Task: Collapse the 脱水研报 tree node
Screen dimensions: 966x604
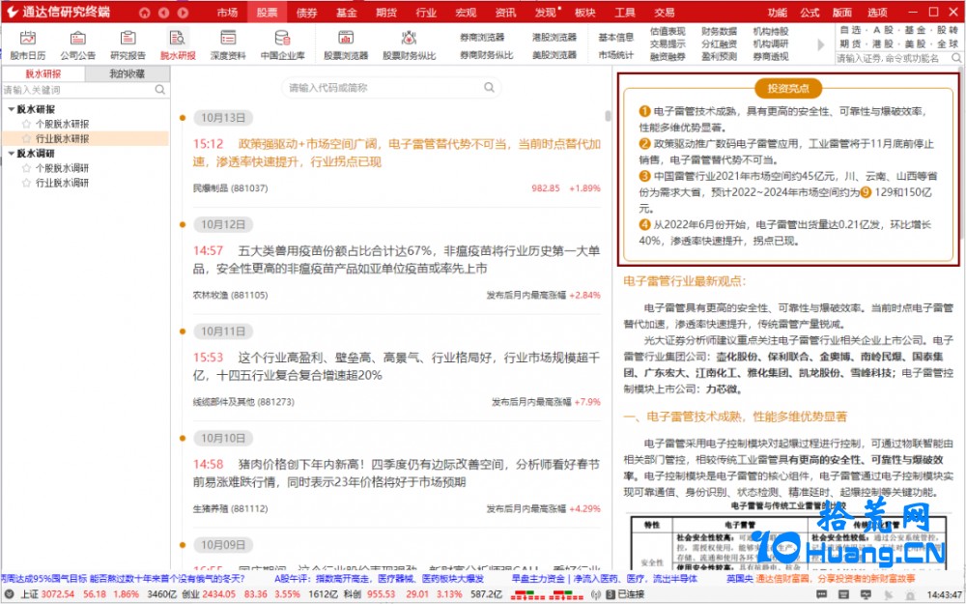Action: [x=11, y=109]
